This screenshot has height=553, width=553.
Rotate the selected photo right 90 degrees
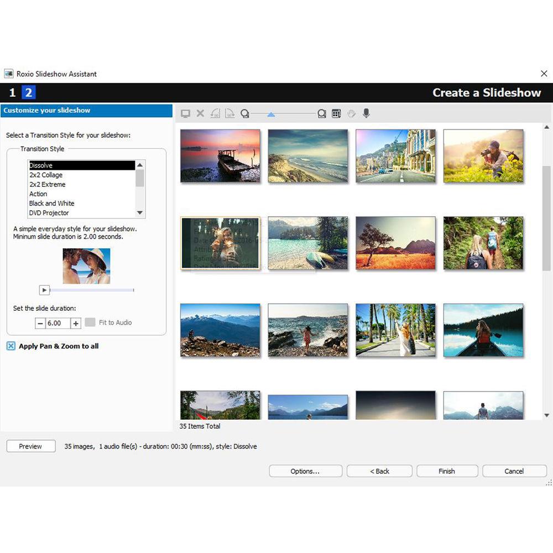[x=230, y=113]
